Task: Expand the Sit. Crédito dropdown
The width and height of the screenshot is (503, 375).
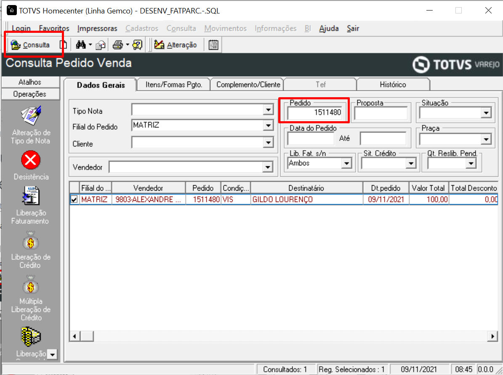Action: [x=411, y=163]
